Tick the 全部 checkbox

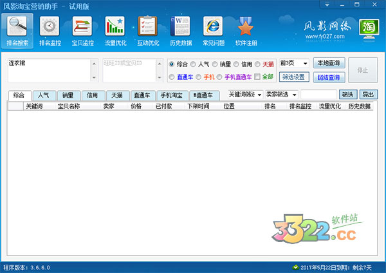(x=258, y=77)
